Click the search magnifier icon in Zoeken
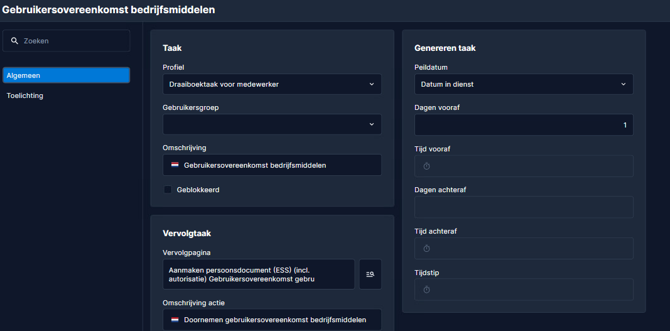 tap(14, 41)
